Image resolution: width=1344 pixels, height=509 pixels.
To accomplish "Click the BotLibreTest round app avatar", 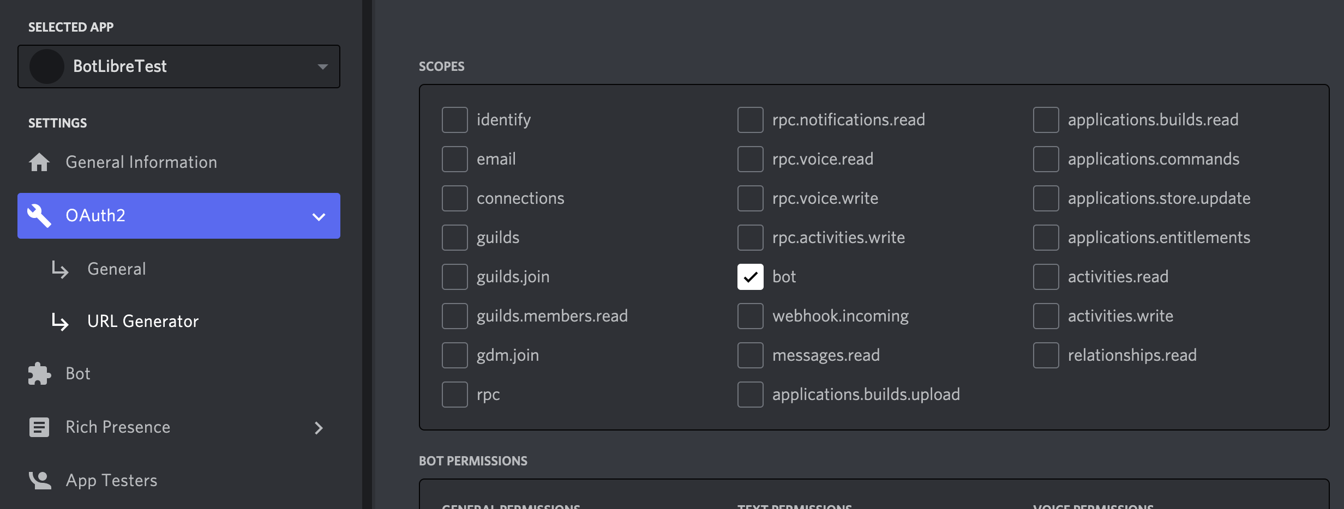I will click(47, 66).
